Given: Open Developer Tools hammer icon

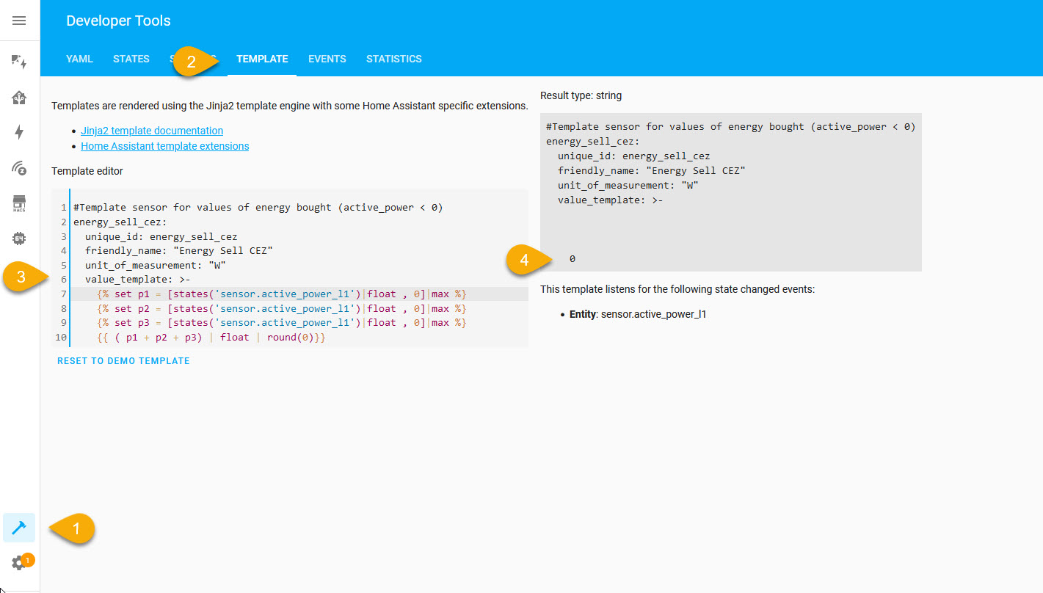Looking at the screenshot, I should (19, 528).
